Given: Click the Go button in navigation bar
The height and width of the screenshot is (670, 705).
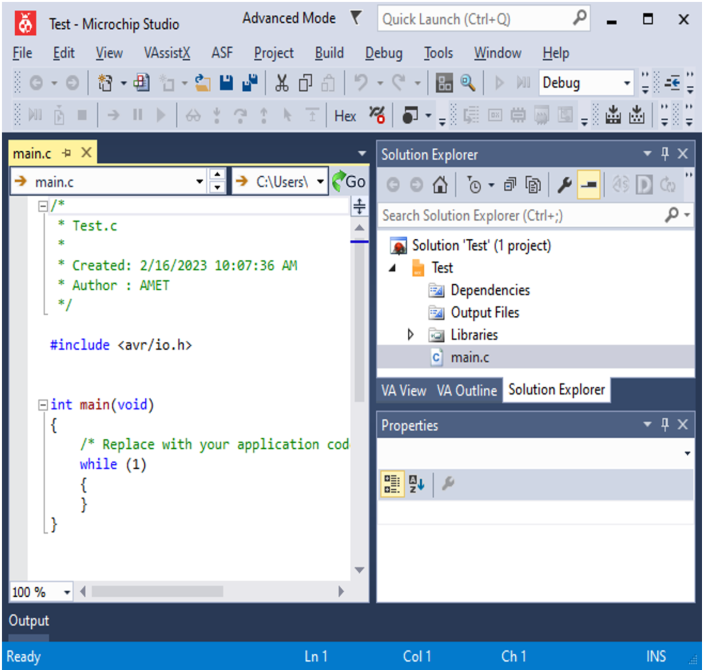Looking at the screenshot, I should (x=350, y=182).
